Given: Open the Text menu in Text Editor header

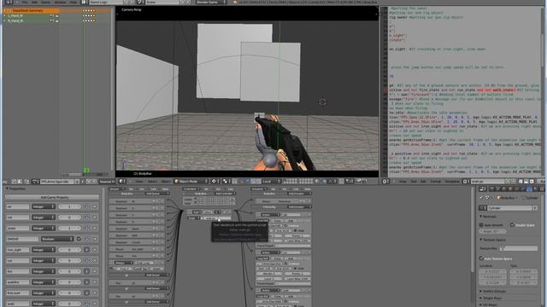Looking at the screenshot, I should click(x=414, y=182).
